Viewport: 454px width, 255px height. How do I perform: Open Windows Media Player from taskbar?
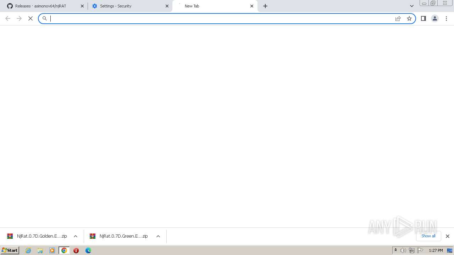click(x=52, y=250)
